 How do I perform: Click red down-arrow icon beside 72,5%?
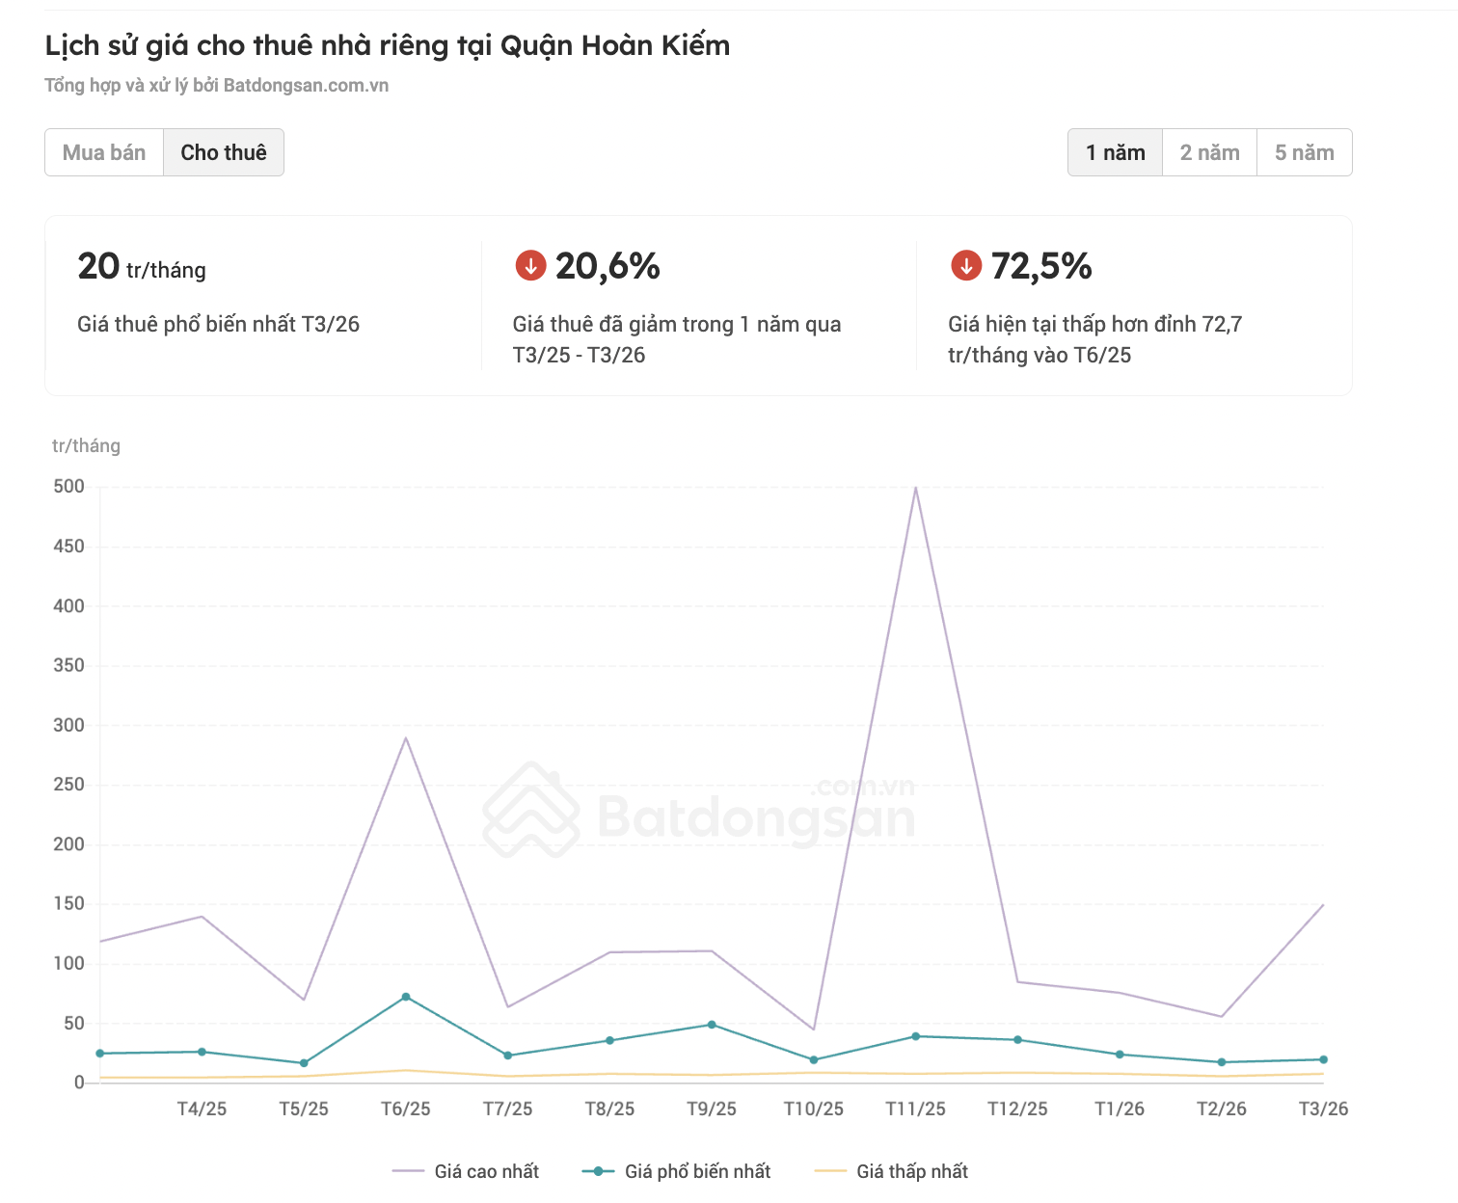pyautogui.click(x=965, y=265)
